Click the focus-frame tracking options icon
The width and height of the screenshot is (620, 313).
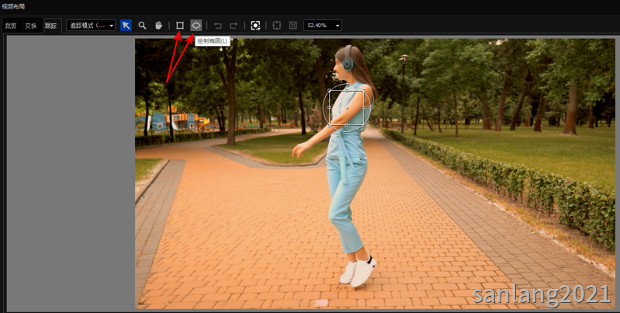(x=255, y=26)
